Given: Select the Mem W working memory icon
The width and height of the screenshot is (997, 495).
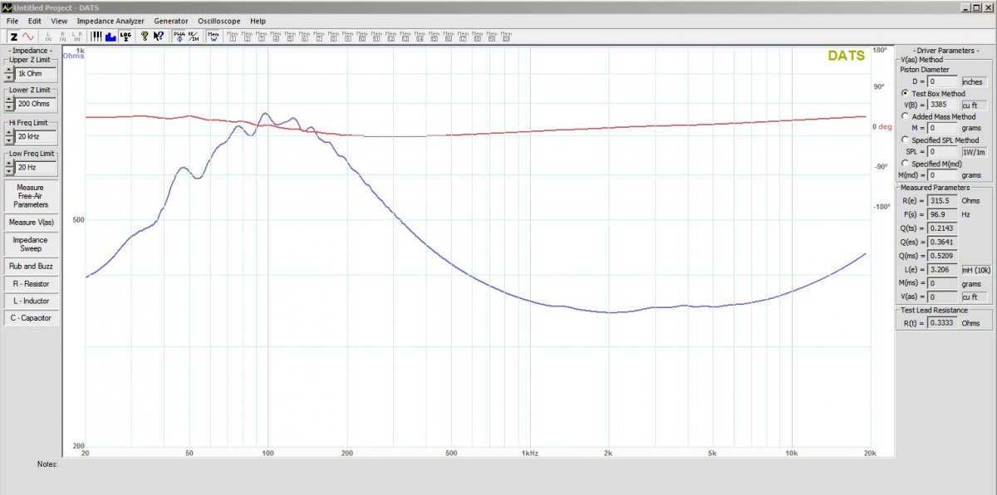Looking at the screenshot, I should point(213,37).
